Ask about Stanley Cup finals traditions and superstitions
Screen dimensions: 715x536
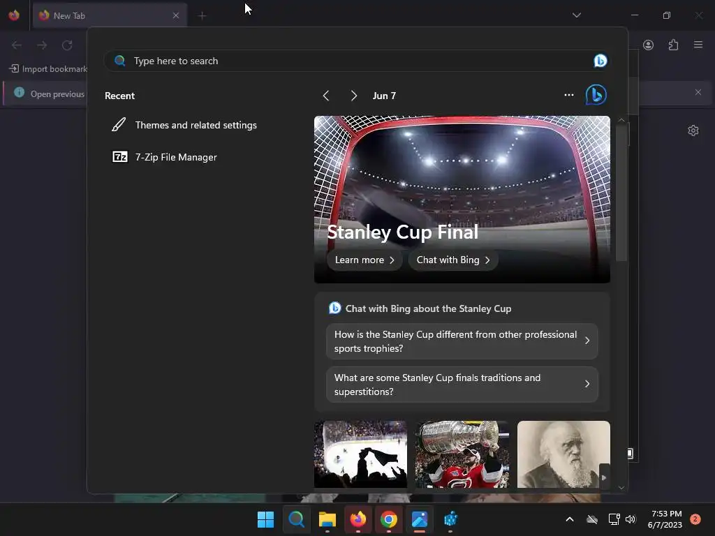click(462, 385)
